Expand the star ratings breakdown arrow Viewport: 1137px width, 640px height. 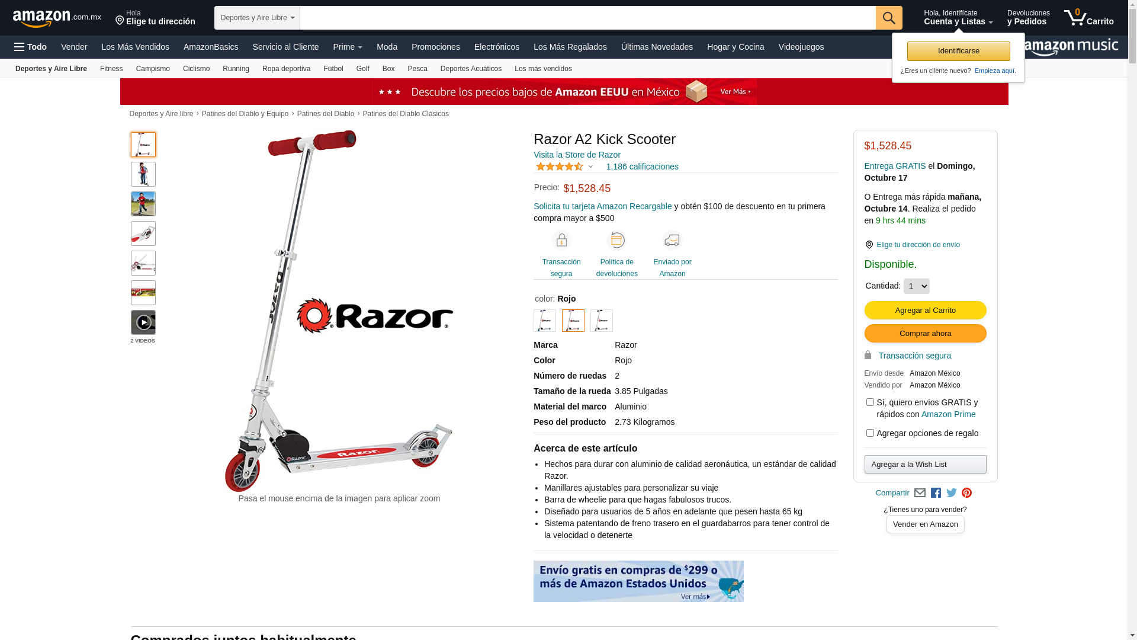590,167
